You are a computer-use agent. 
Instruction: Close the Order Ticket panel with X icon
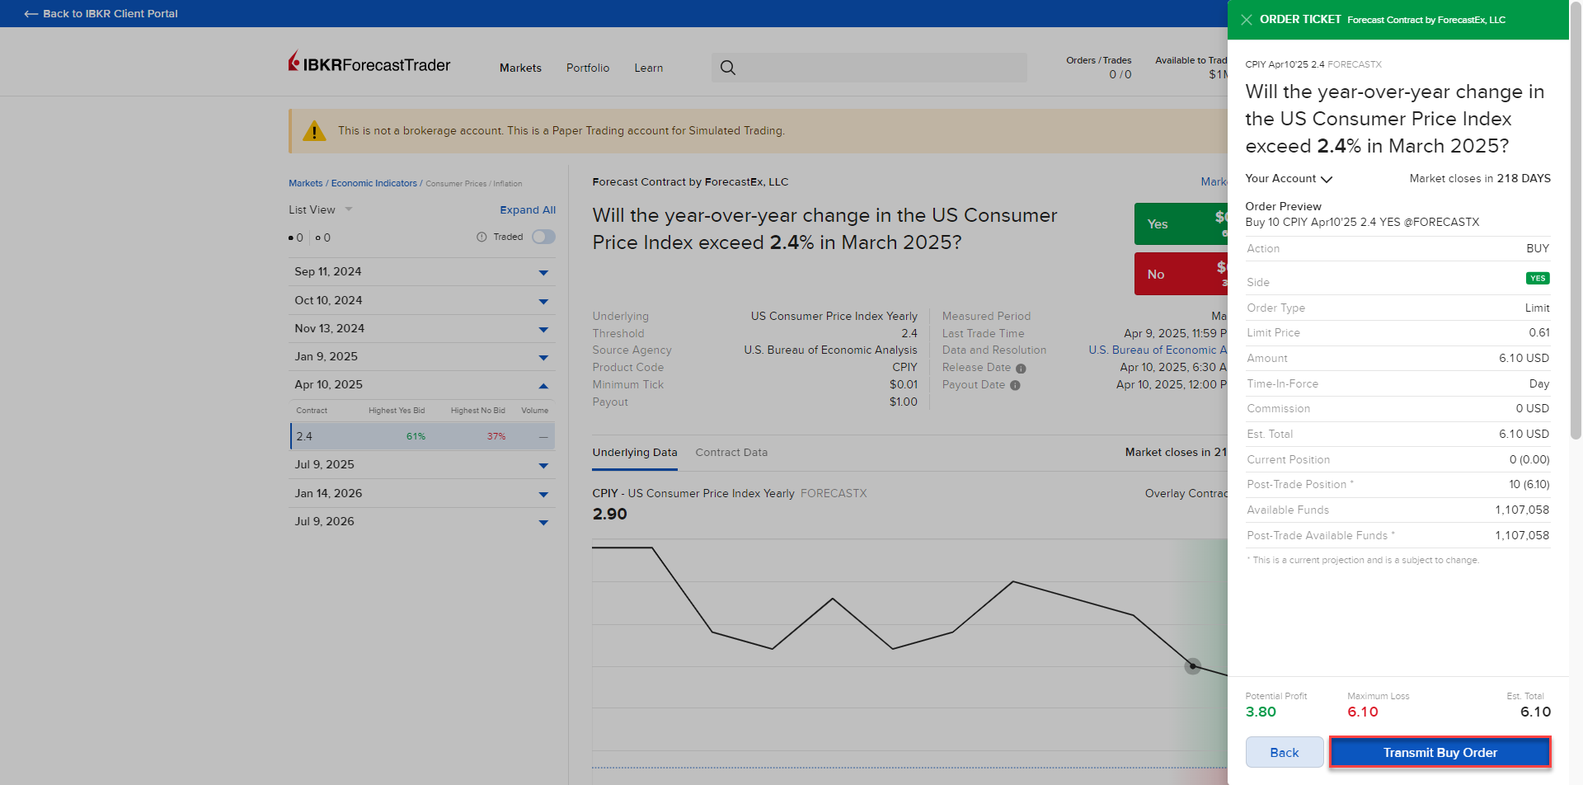coord(1246,20)
